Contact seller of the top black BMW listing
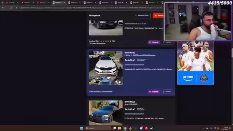This screenshot has width=233, height=131. (x=154, y=42)
